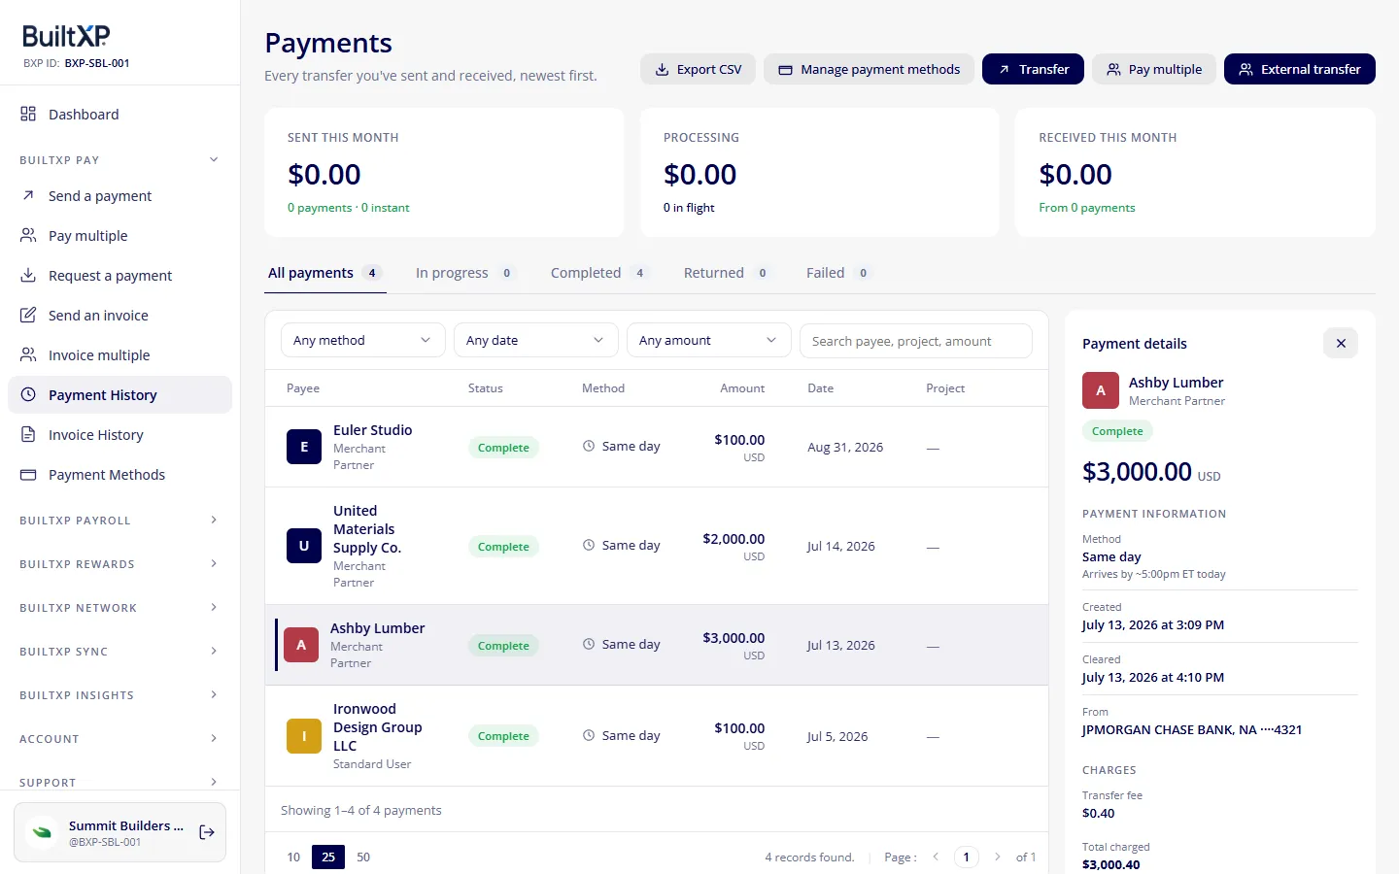
Task: Set page size to 10
Action: 293,857
